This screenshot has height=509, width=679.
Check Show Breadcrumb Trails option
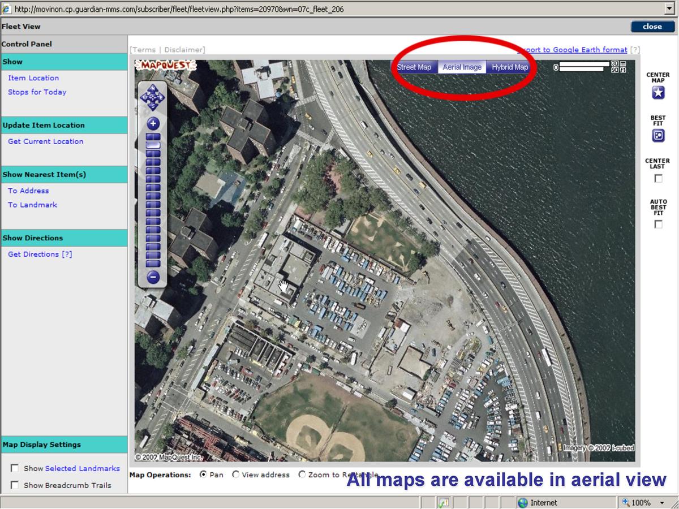15,485
